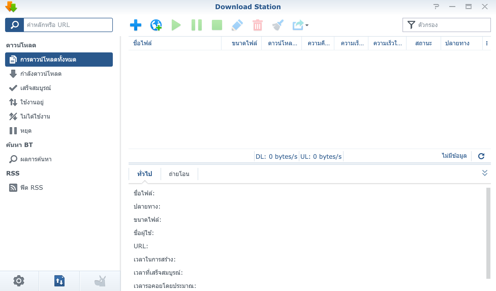This screenshot has height=291, width=496.
Task: Select the ทั่วไป tab
Action: 145,174
